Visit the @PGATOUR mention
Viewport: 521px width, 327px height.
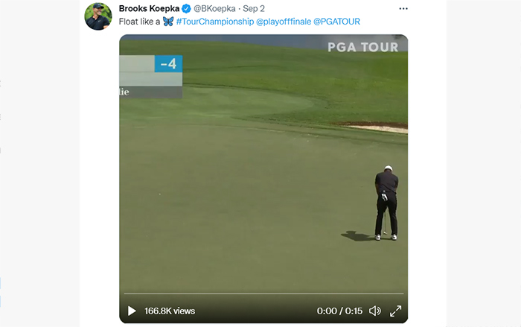click(336, 22)
